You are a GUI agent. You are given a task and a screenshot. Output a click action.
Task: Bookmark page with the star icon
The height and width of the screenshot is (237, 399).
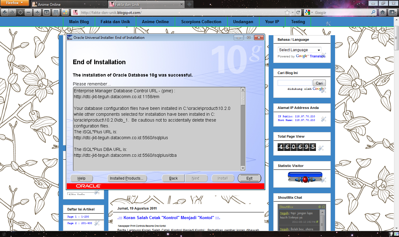point(287,12)
